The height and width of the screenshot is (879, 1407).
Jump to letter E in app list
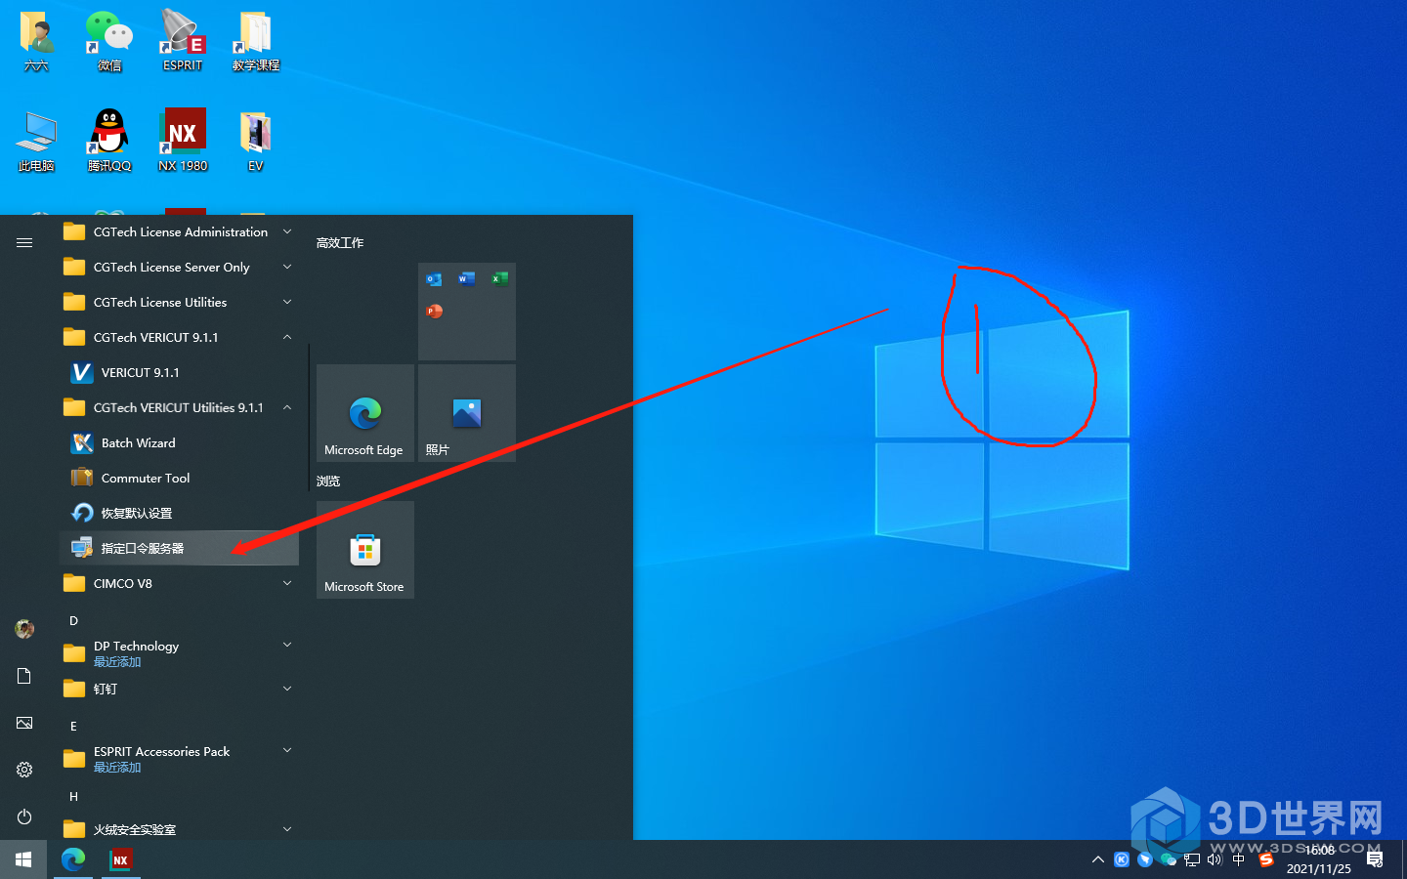tap(73, 726)
